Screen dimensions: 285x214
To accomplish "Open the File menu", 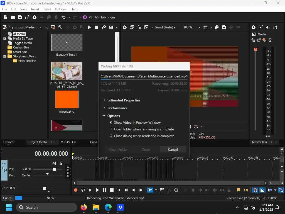I will 4,9.
